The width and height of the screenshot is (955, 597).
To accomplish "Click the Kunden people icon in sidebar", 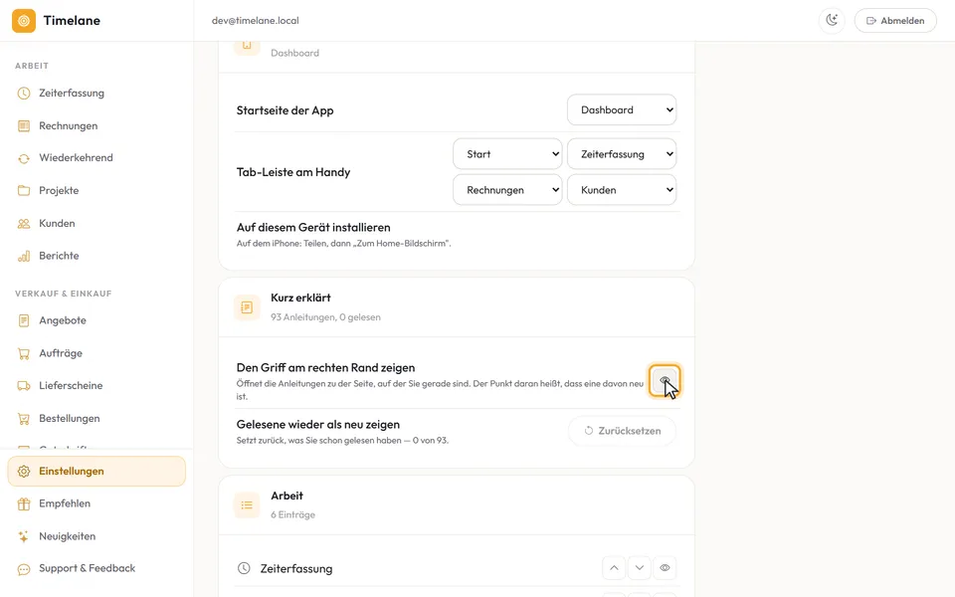I will tap(24, 224).
